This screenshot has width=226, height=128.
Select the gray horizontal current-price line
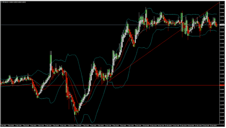[110, 25]
